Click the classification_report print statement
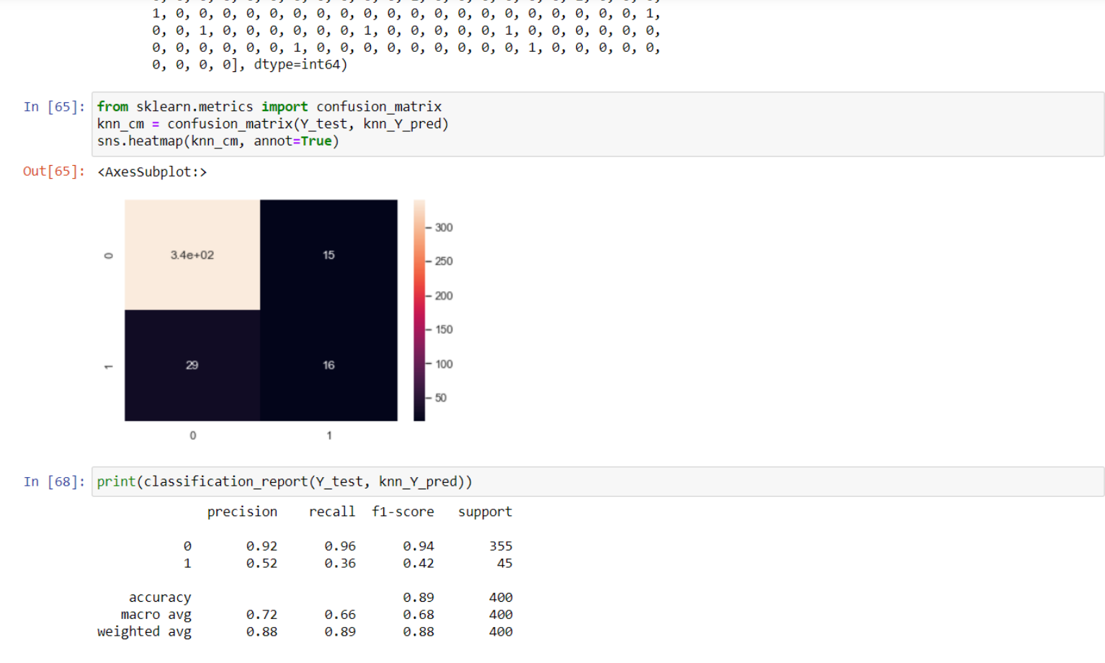1105x663 pixels. pyautogui.click(x=285, y=481)
